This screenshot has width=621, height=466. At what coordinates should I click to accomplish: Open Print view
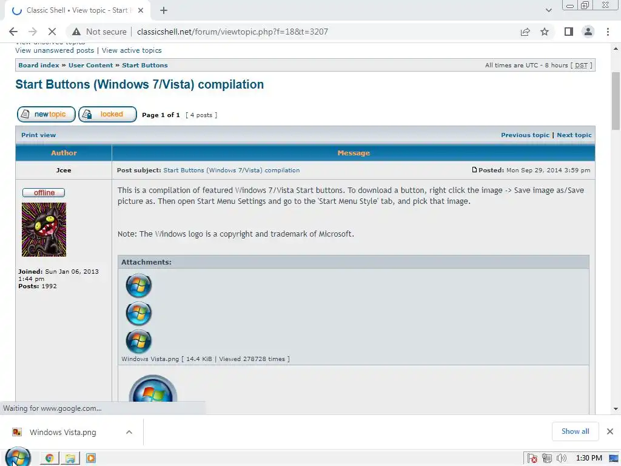point(38,135)
